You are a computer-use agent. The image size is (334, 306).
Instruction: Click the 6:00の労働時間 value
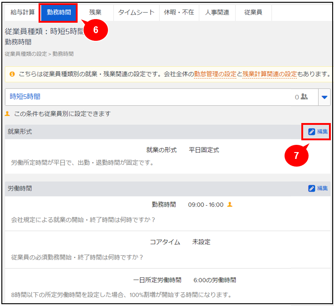tap(214, 280)
